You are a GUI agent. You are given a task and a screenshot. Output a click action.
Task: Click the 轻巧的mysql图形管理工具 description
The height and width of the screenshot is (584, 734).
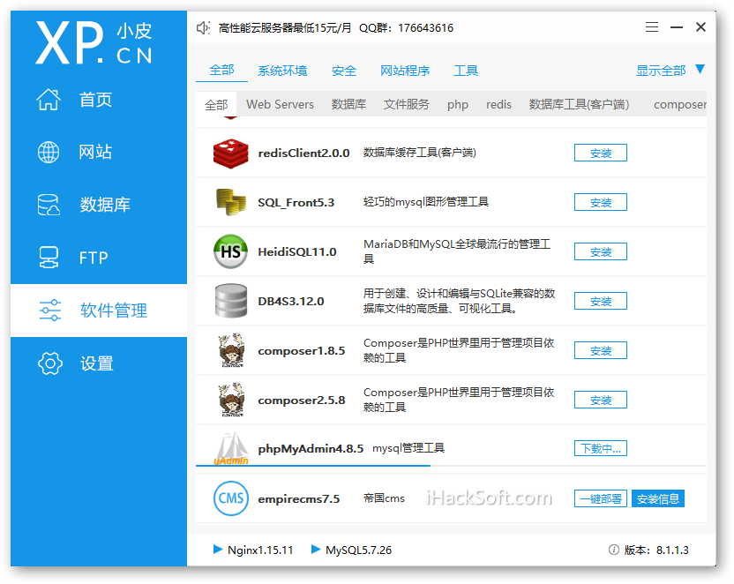(x=426, y=202)
